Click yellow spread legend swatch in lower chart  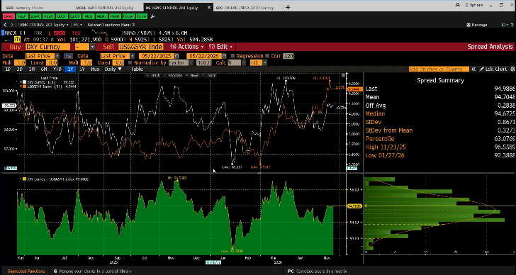pos(24,179)
